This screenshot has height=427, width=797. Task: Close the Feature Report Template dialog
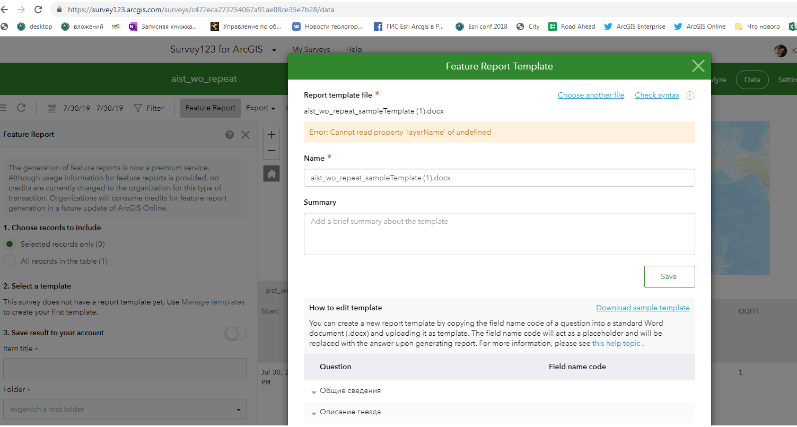[x=698, y=66]
